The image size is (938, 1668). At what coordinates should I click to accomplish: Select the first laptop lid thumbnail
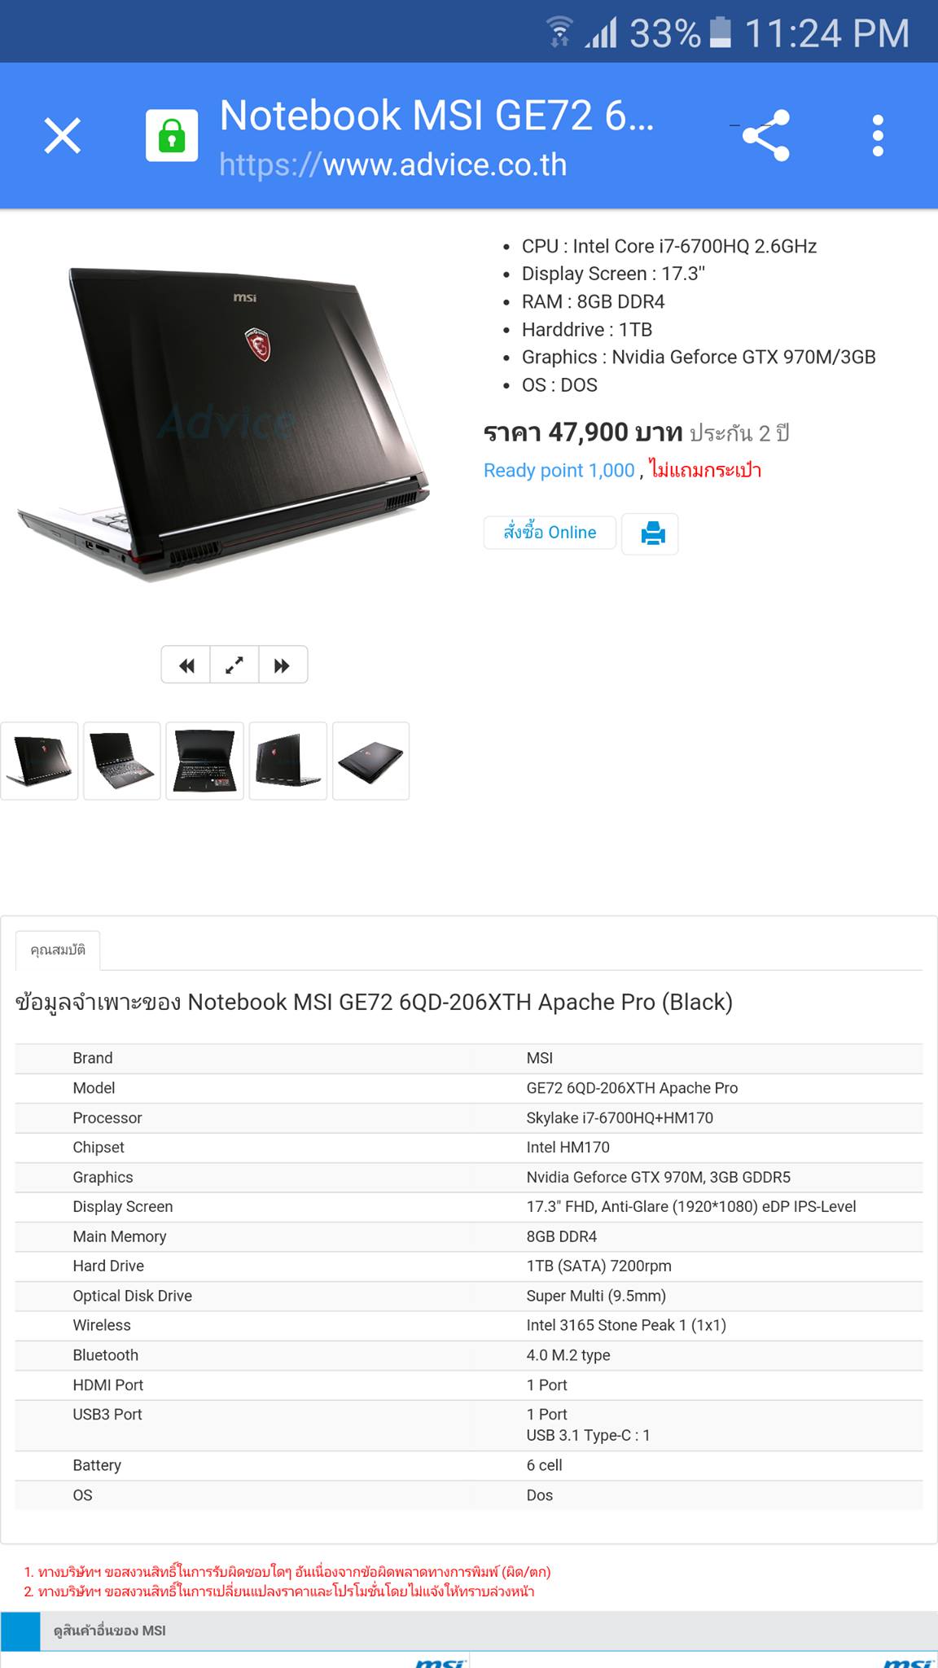point(39,761)
